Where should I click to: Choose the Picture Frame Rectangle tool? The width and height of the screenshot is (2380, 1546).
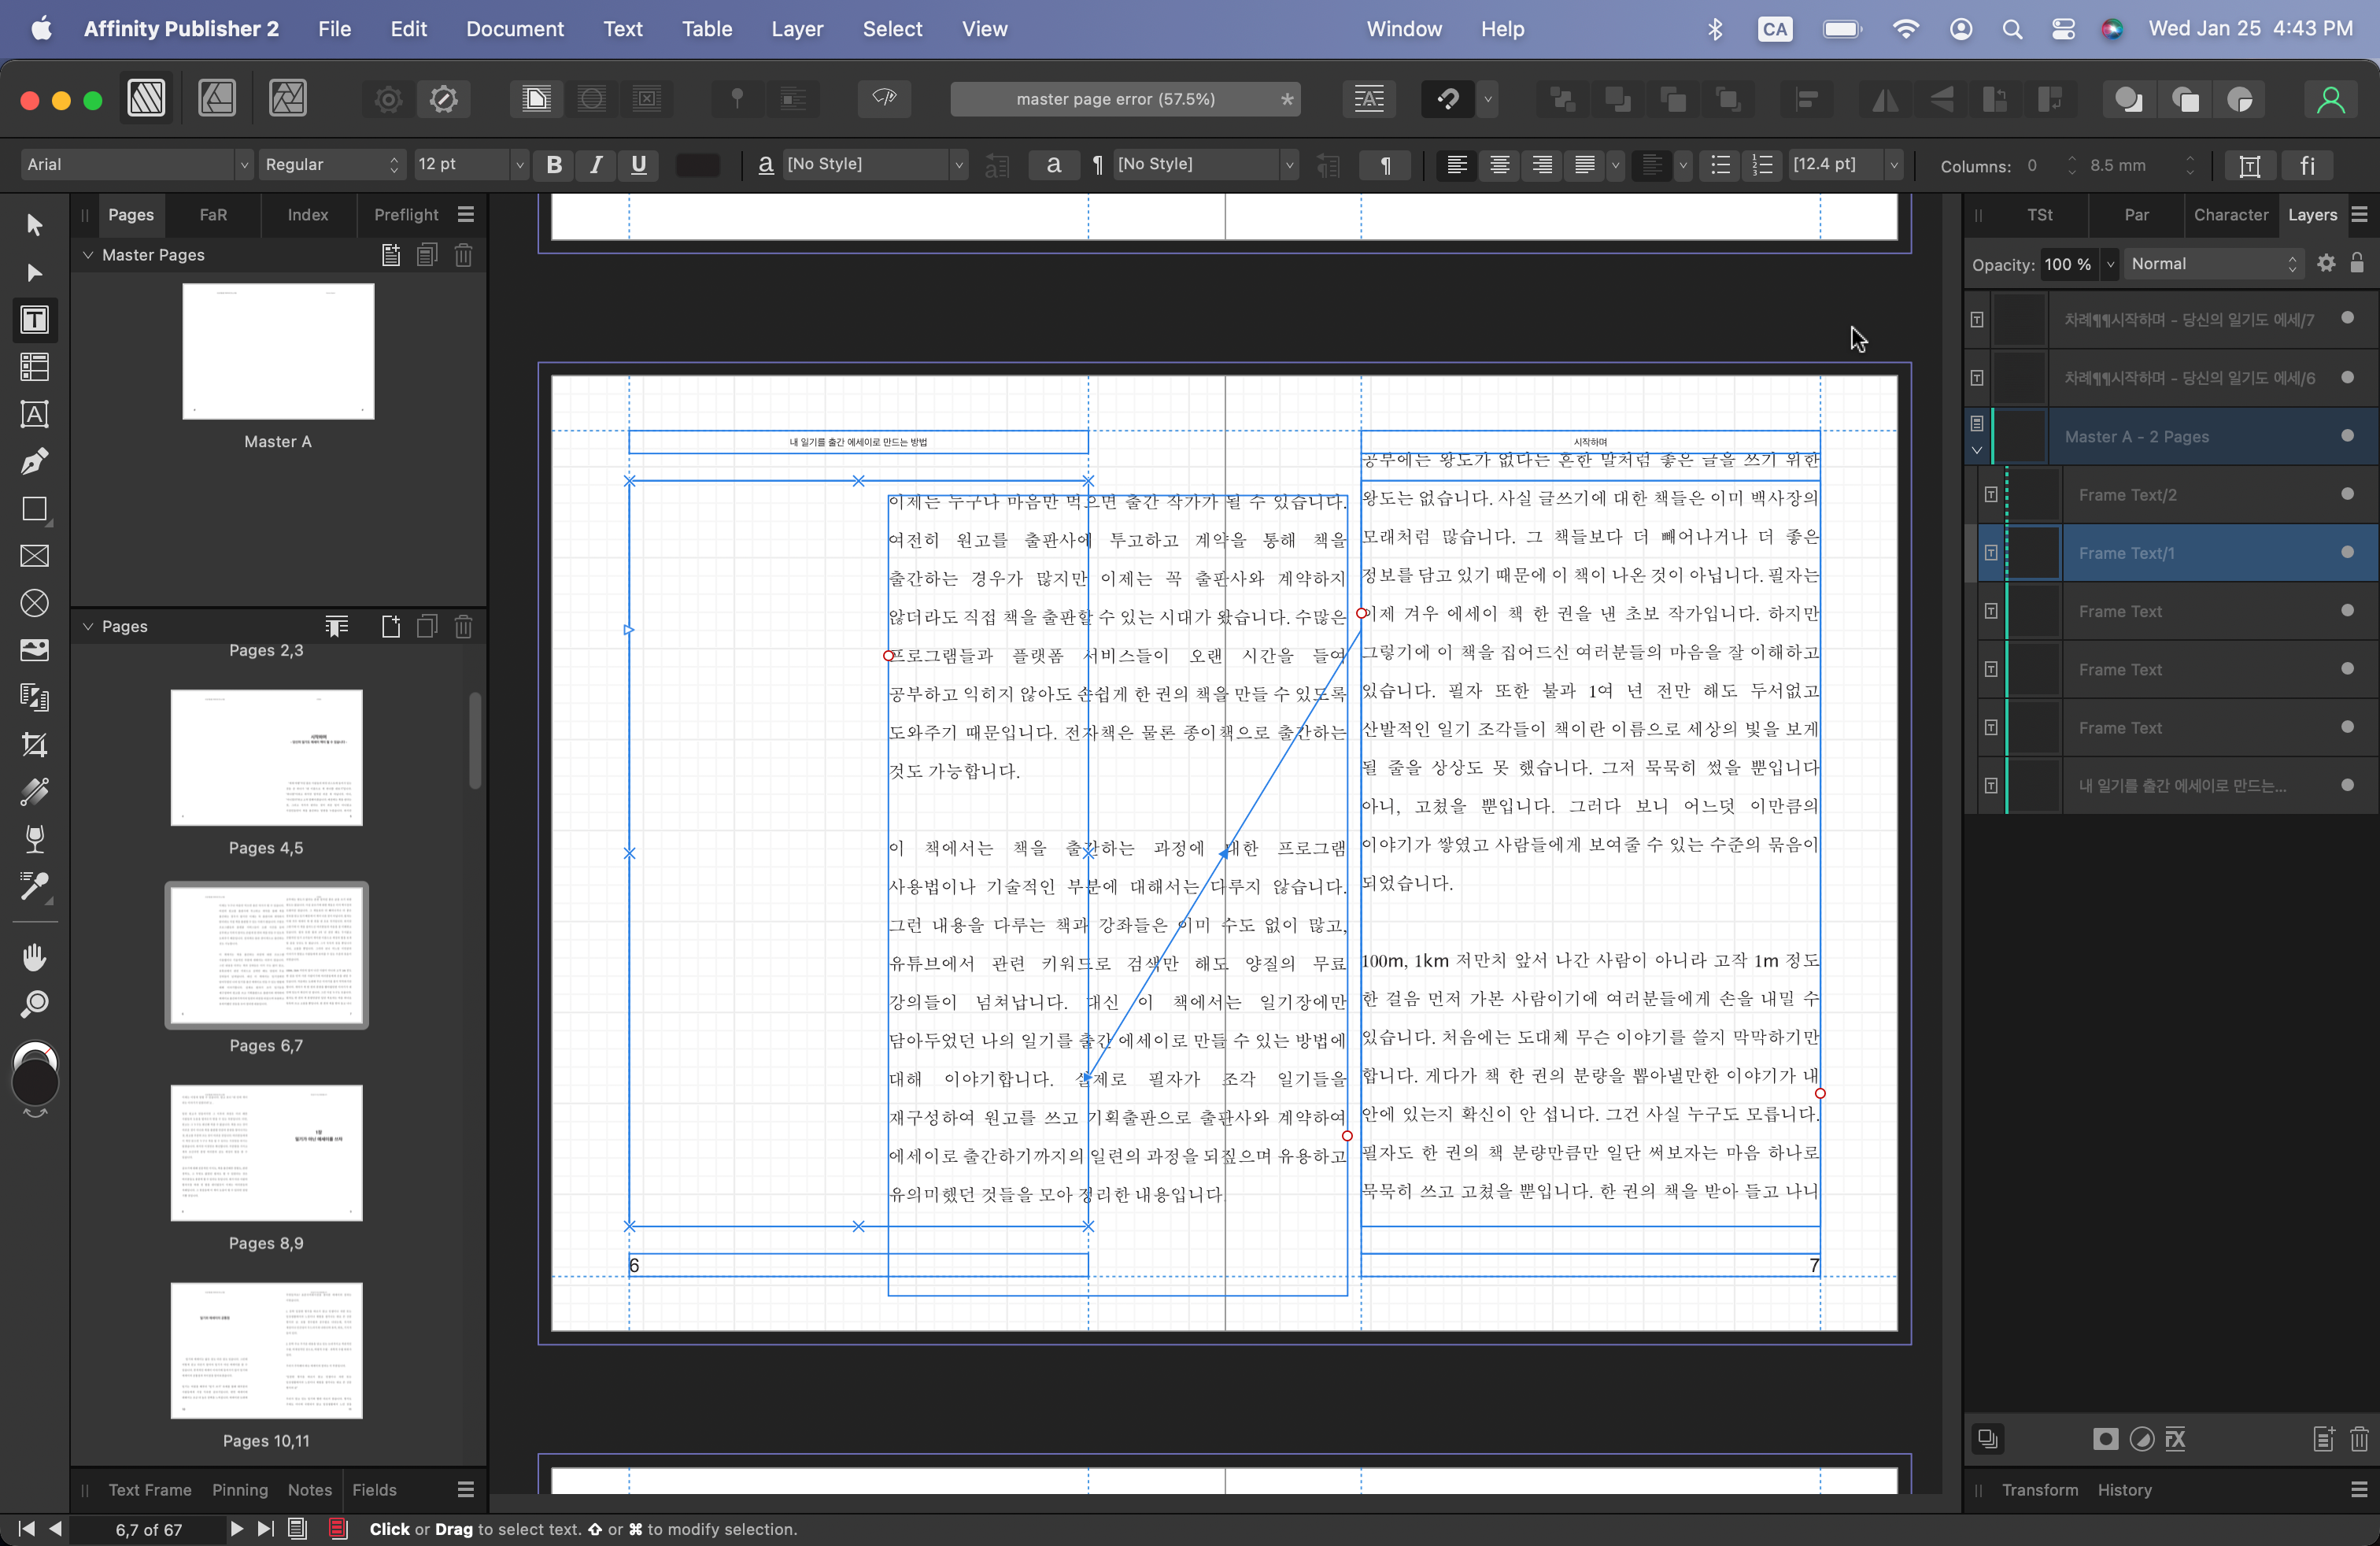pyautogui.click(x=34, y=556)
